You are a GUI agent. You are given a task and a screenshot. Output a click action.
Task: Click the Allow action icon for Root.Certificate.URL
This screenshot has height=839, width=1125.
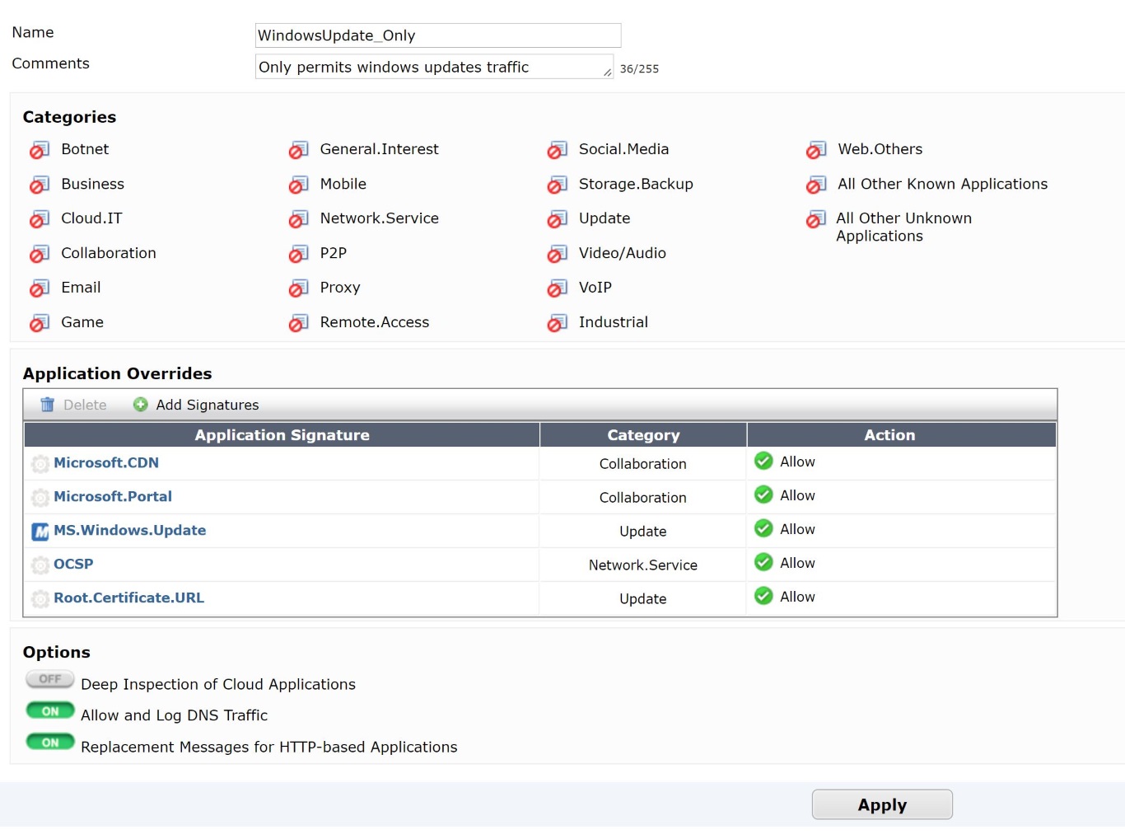763,596
